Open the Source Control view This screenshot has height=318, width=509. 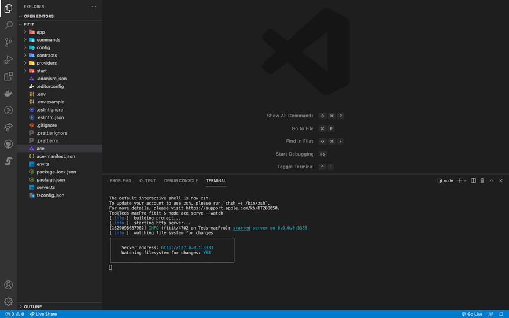click(8, 42)
